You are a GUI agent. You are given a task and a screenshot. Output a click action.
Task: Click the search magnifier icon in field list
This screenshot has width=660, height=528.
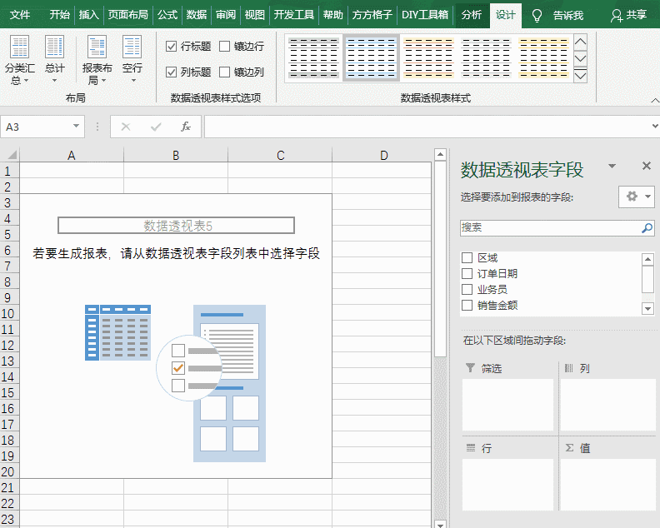coord(647,227)
